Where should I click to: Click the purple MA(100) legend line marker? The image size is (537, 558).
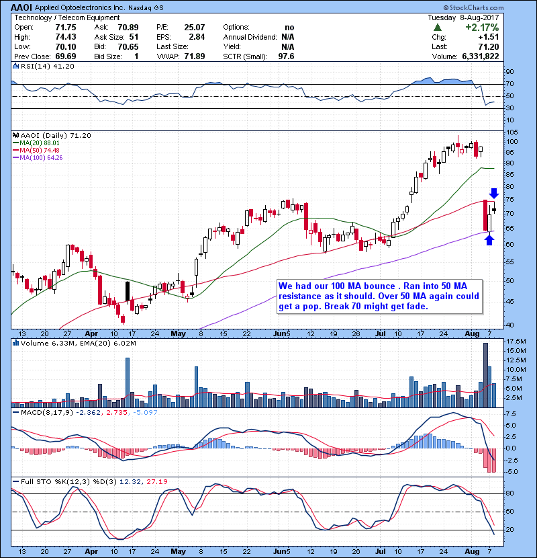(x=16, y=157)
